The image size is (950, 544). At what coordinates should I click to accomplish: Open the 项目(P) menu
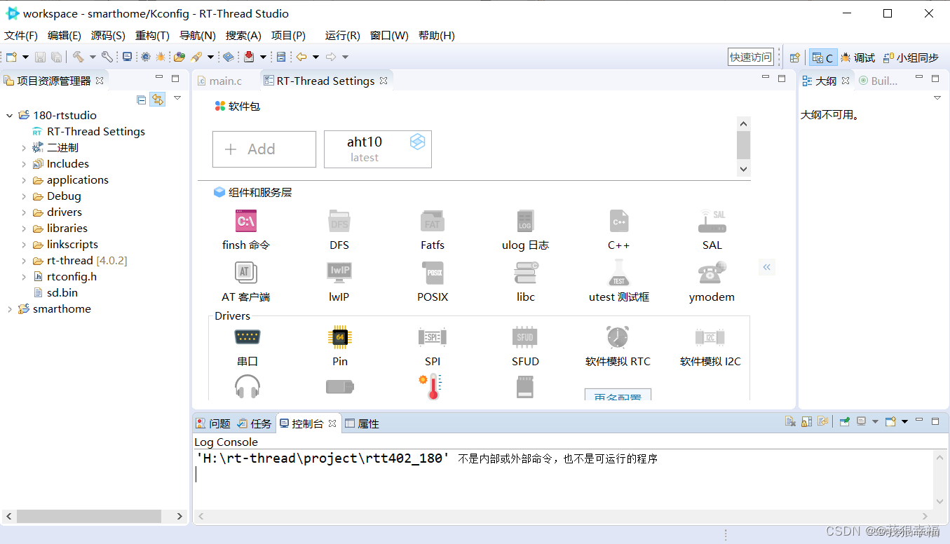tap(288, 36)
